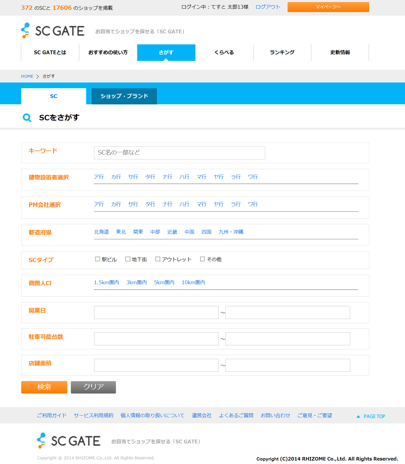Expand マ行 under PM会社選択
Viewport: 405px width, 464px height.
tap(202, 204)
